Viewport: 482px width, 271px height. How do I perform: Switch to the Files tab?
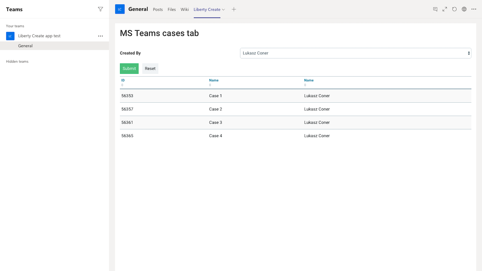tap(172, 10)
